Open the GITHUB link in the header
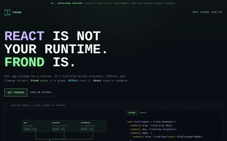Image resolution: width=227 pixels, height=141 pixels. pyautogui.click(x=205, y=12)
